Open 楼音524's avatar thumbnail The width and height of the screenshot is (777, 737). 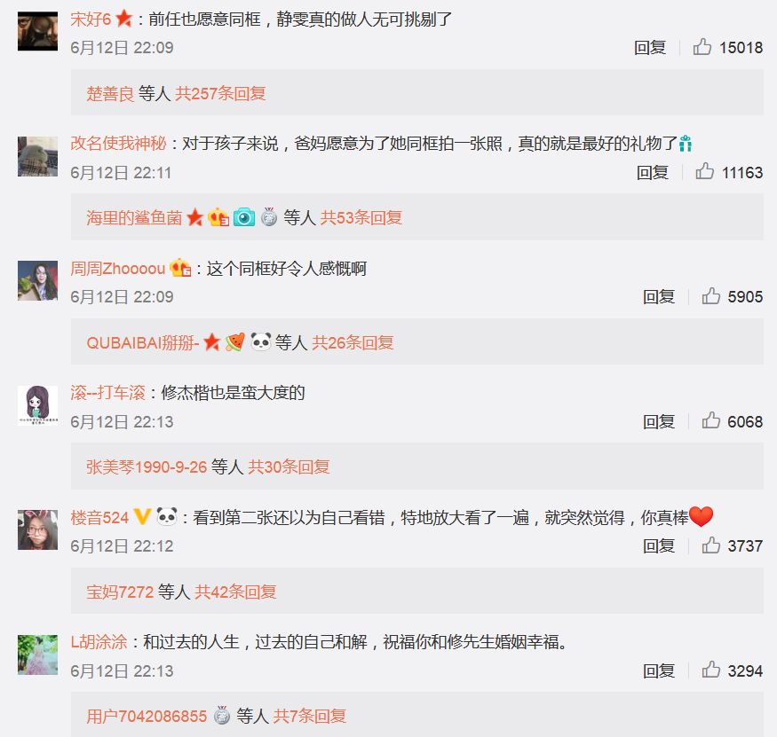tap(37, 529)
